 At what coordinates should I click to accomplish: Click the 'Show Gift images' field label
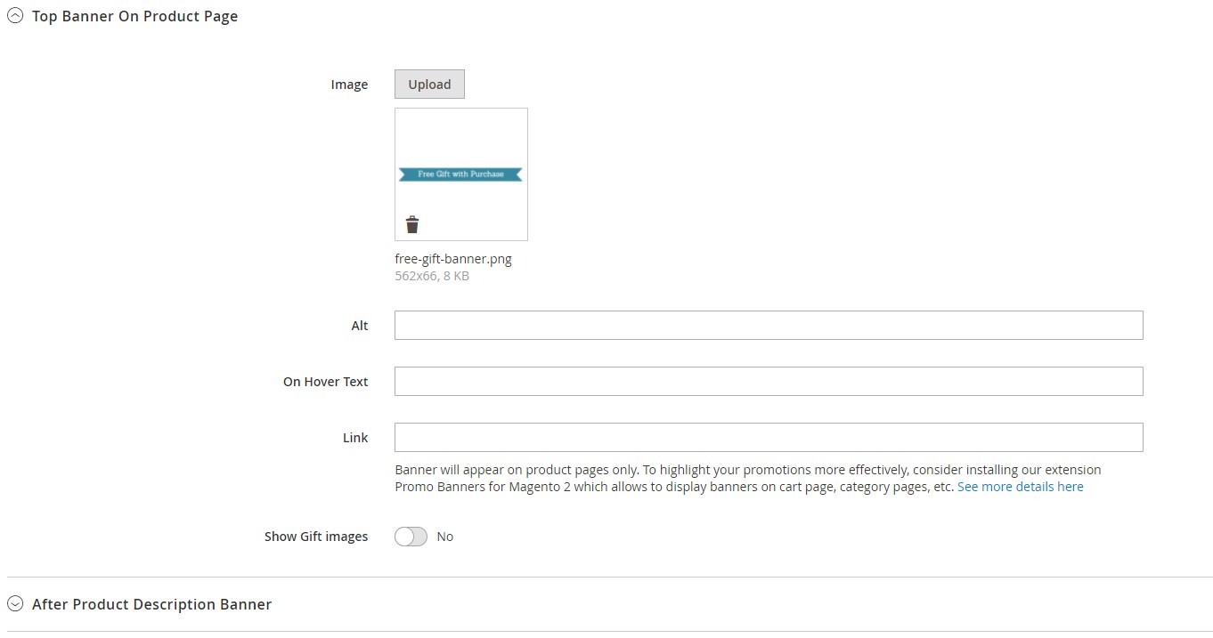[x=315, y=537]
